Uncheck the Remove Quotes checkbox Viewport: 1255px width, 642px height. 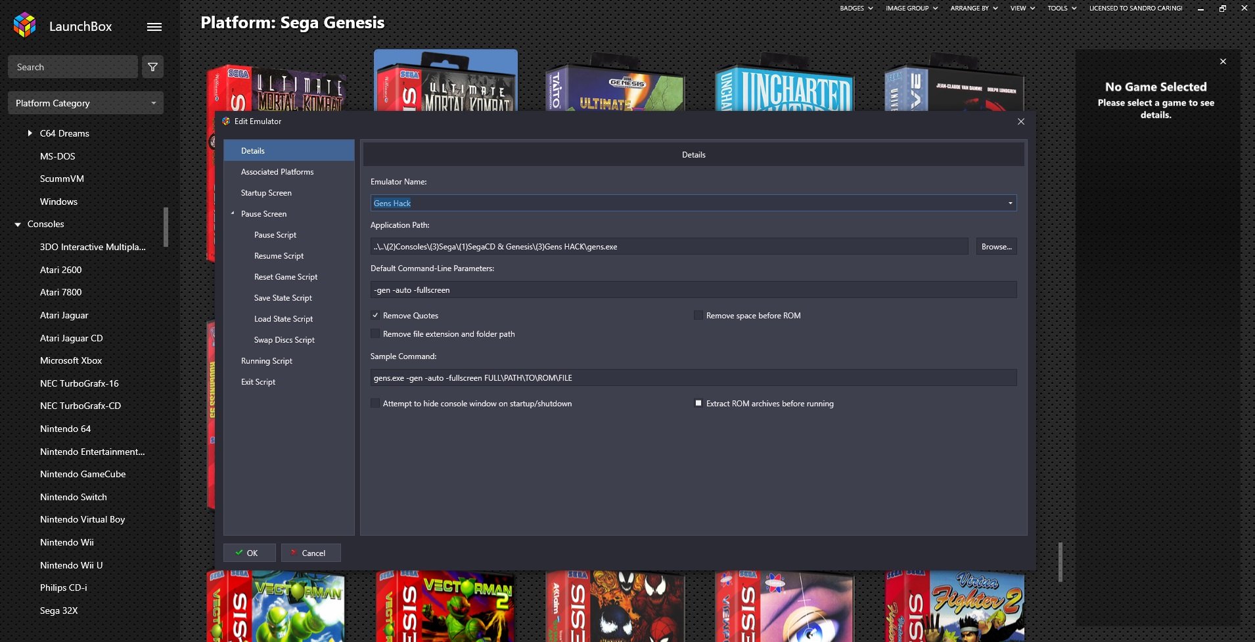point(375,316)
